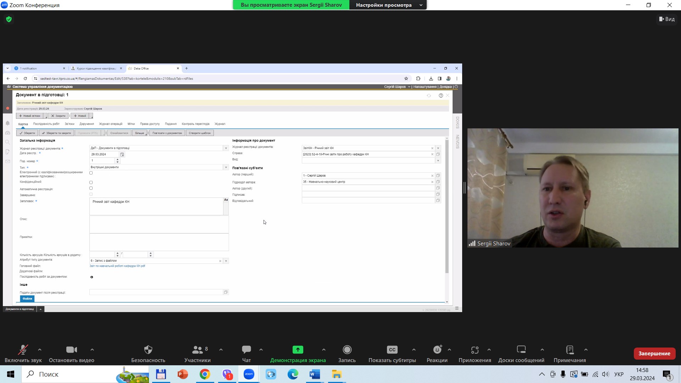Expand audio options arrow beside microphone

click(40, 350)
